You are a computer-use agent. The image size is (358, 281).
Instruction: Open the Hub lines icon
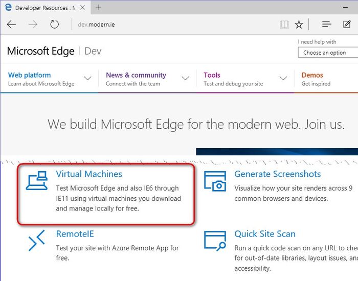(327, 25)
